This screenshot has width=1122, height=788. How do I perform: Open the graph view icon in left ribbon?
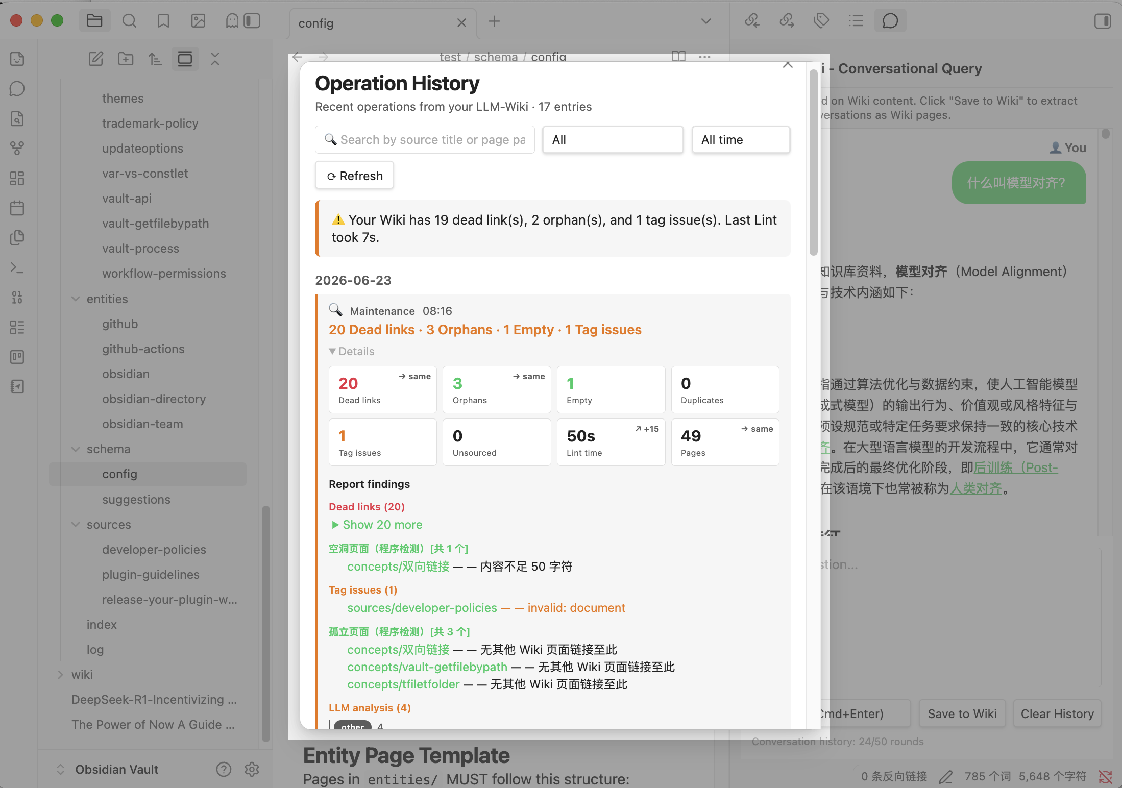coord(17,149)
